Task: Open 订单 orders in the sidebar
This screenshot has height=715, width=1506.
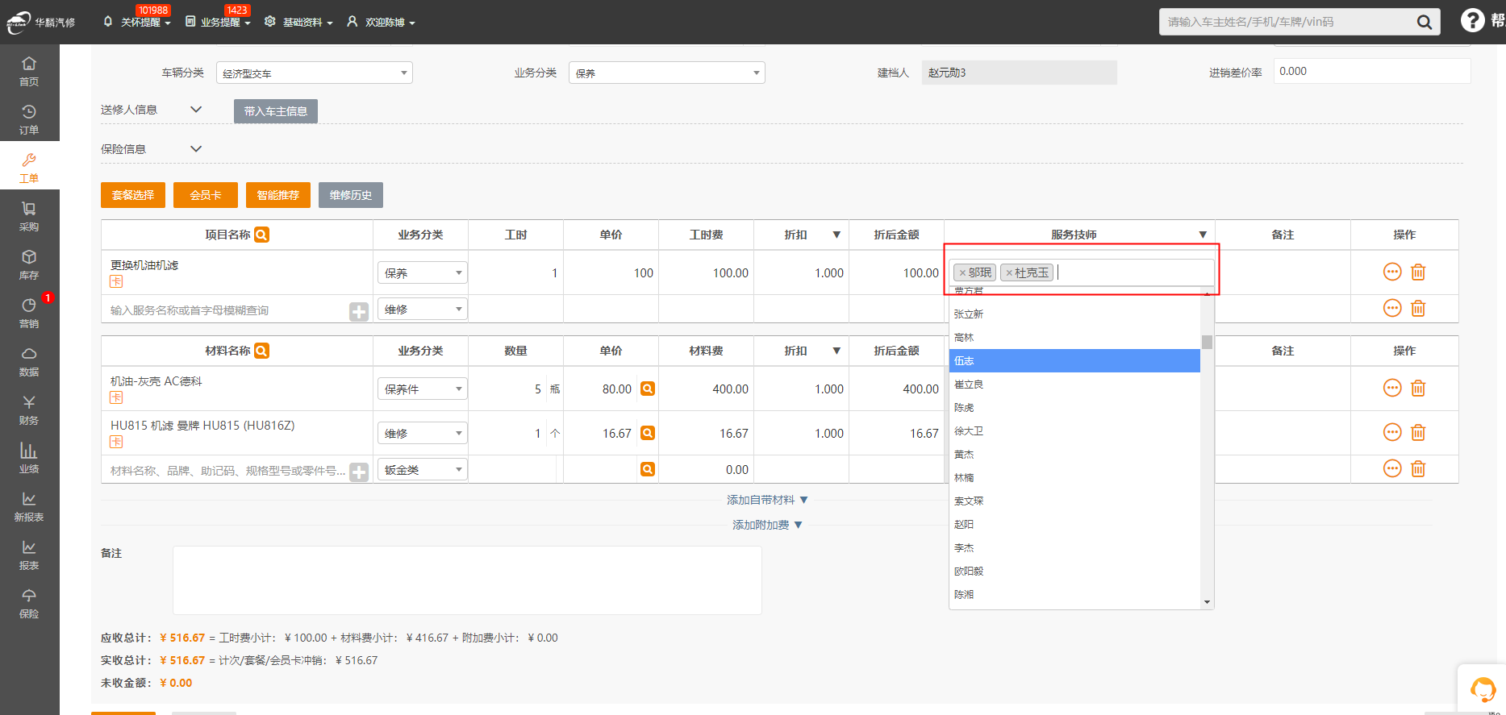Action: point(29,119)
